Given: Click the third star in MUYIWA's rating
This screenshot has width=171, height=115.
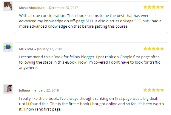Looking at the screenshot, I should 154,49.
